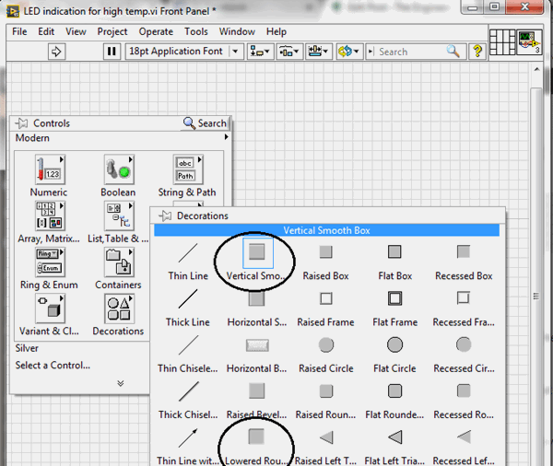
Task: Click Search button in Controls palette
Action: (x=205, y=123)
